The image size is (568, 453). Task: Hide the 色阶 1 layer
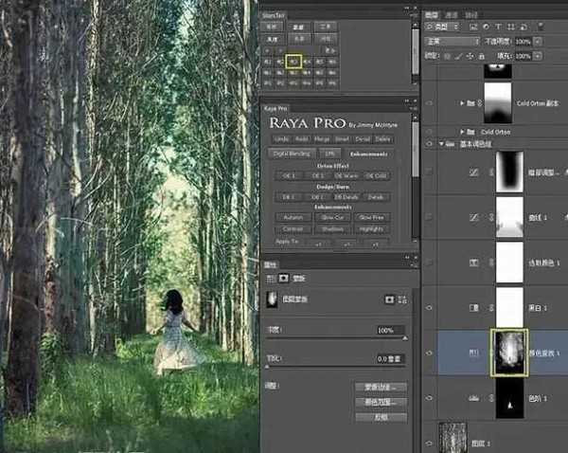click(432, 398)
